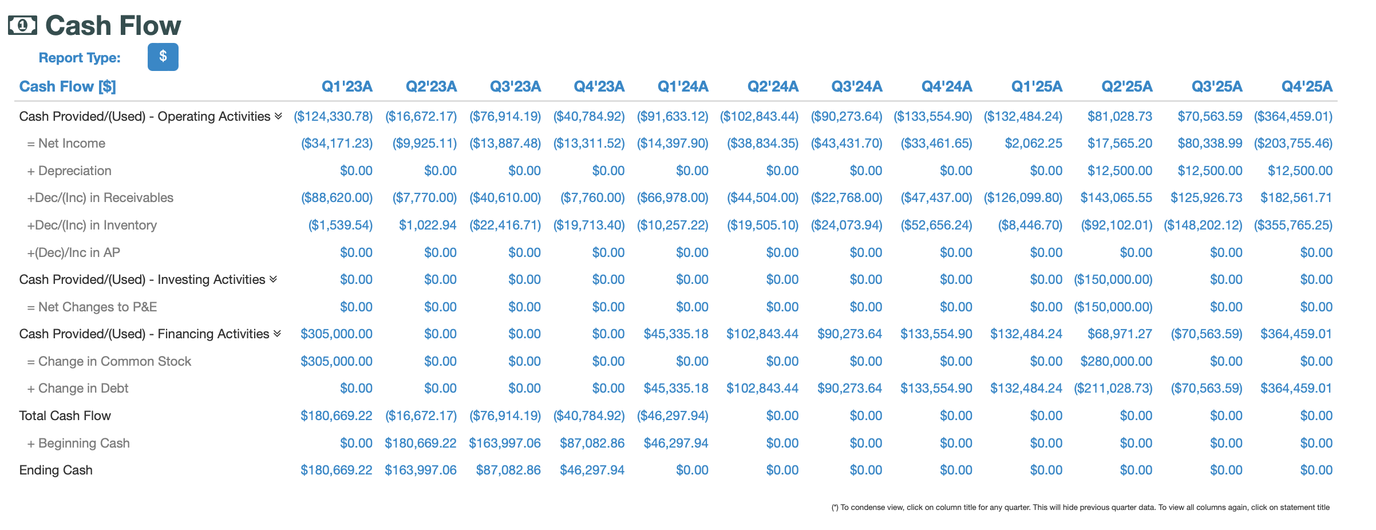Expand Investing Activities section chevron
This screenshot has height=530, width=1376.
pos(273,280)
